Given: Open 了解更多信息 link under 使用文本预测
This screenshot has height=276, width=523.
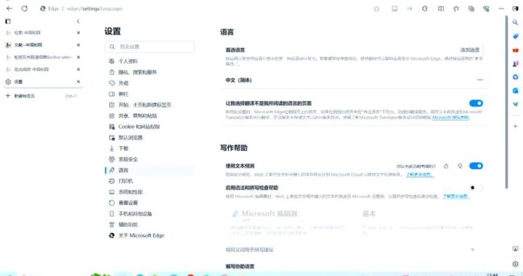Looking at the screenshot, I should coord(420,174).
